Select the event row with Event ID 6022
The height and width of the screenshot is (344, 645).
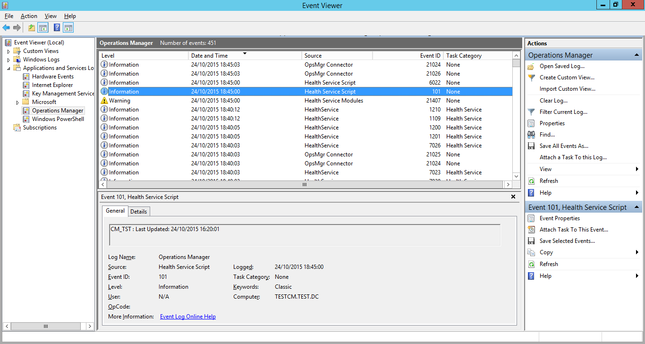[x=306, y=83]
